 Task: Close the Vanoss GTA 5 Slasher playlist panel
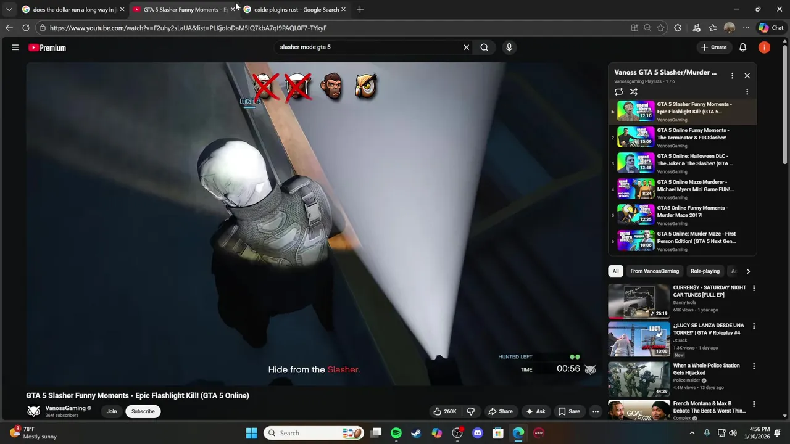coord(747,75)
